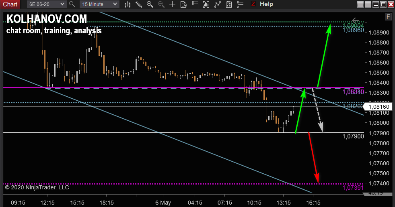395x207 pixels.
Task: Click the green 1,09004 level label
Action: pos(353,25)
